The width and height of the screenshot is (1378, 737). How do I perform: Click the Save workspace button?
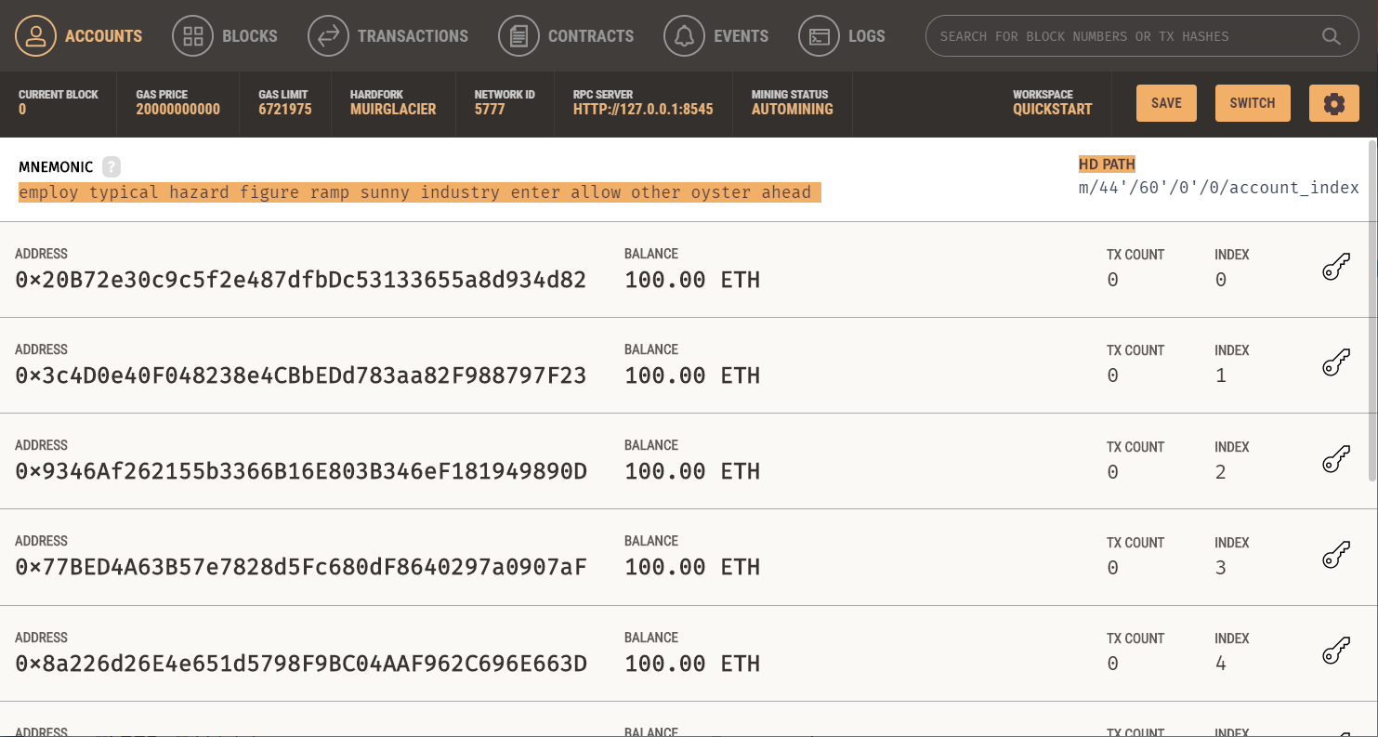pyautogui.click(x=1166, y=103)
